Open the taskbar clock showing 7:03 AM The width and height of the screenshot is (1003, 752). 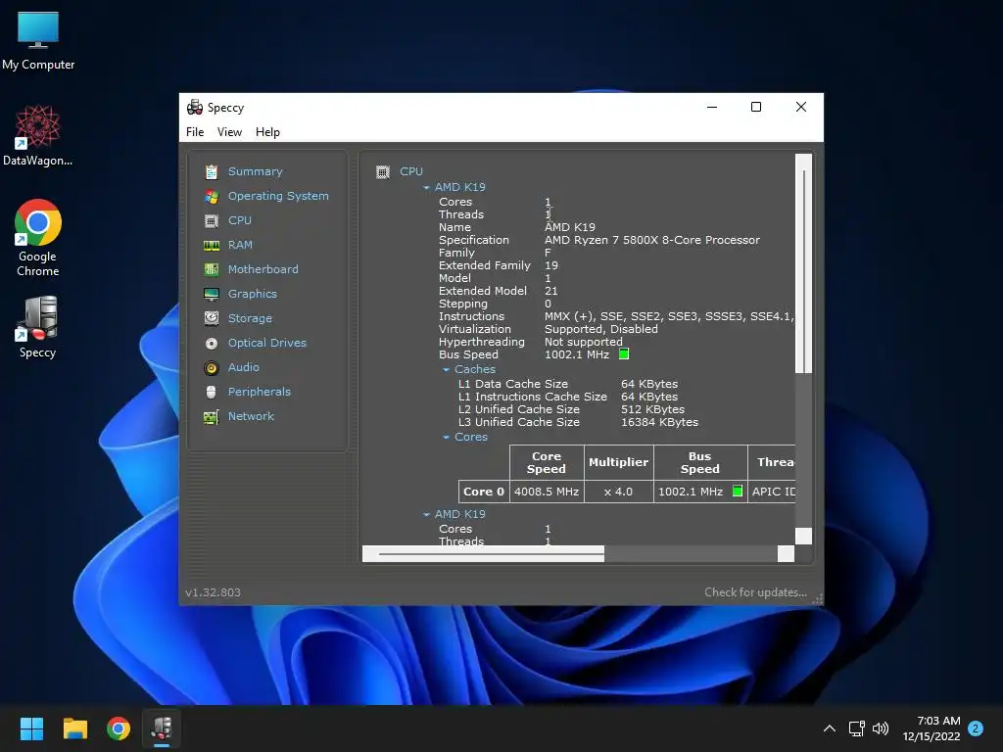(931, 728)
